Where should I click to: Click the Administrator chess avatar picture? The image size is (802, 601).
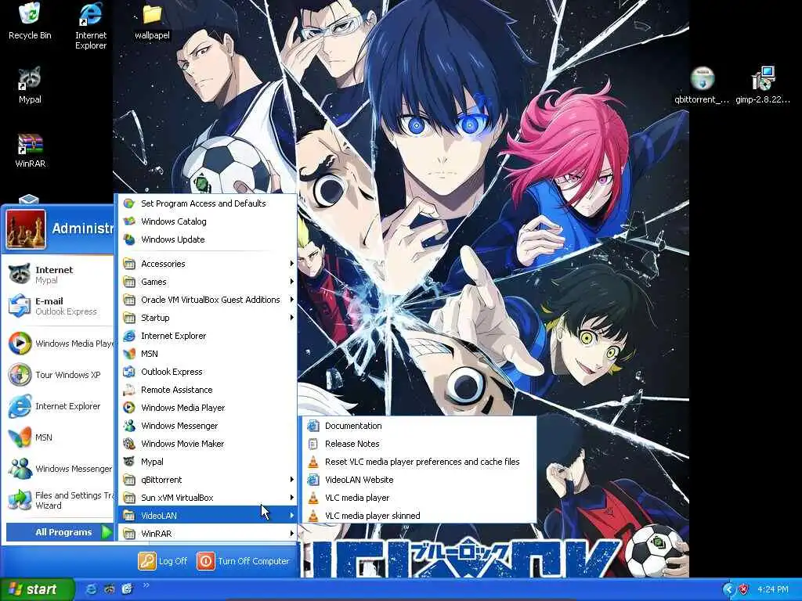[26, 229]
